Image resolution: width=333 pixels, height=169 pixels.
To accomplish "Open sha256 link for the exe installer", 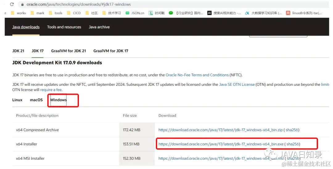I will pyautogui.click(x=293, y=144).
